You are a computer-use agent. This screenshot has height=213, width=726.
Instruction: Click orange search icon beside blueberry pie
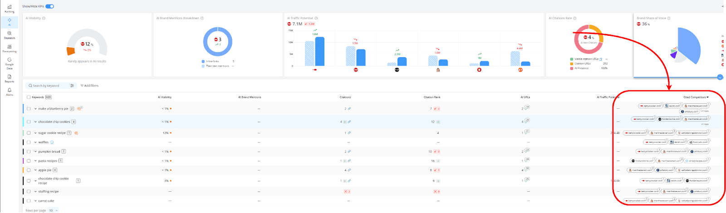(x=79, y=109)
